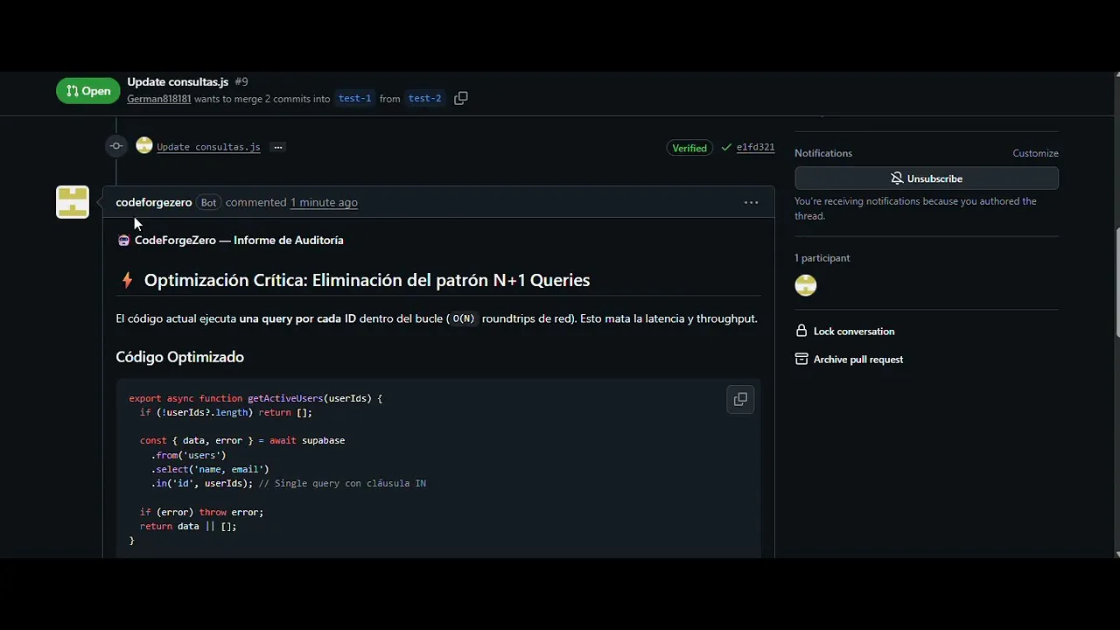Copy the optimized code block
The image size is (1120, 630).
click(740, 400)
